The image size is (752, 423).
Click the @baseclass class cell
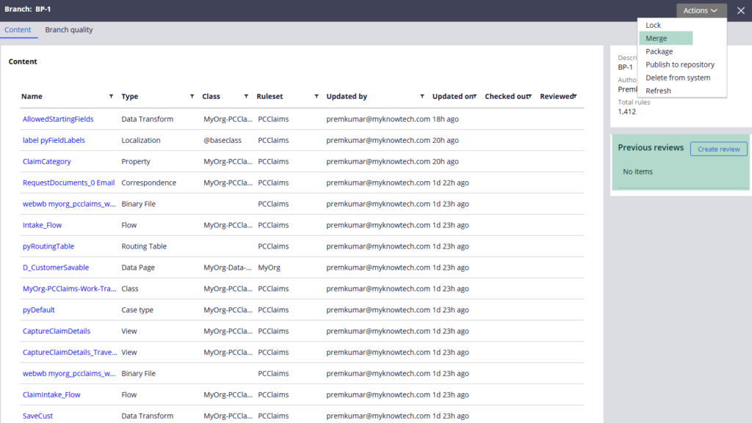pos(223,140)
